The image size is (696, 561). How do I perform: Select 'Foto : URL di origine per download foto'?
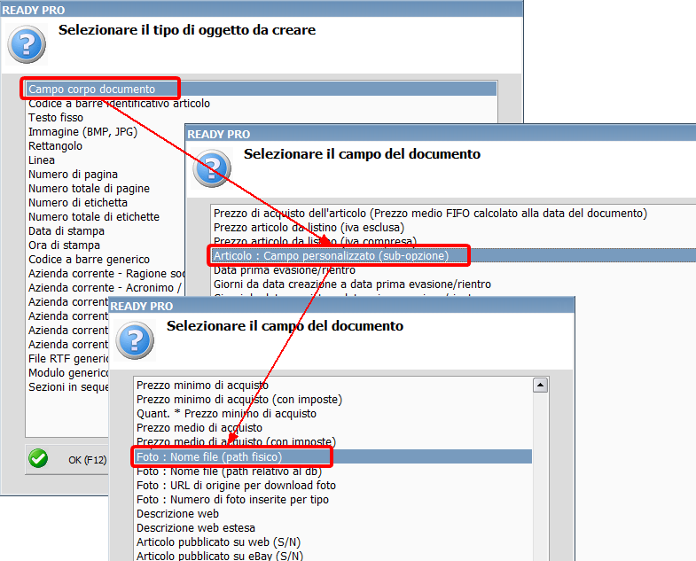pos(236,486)
